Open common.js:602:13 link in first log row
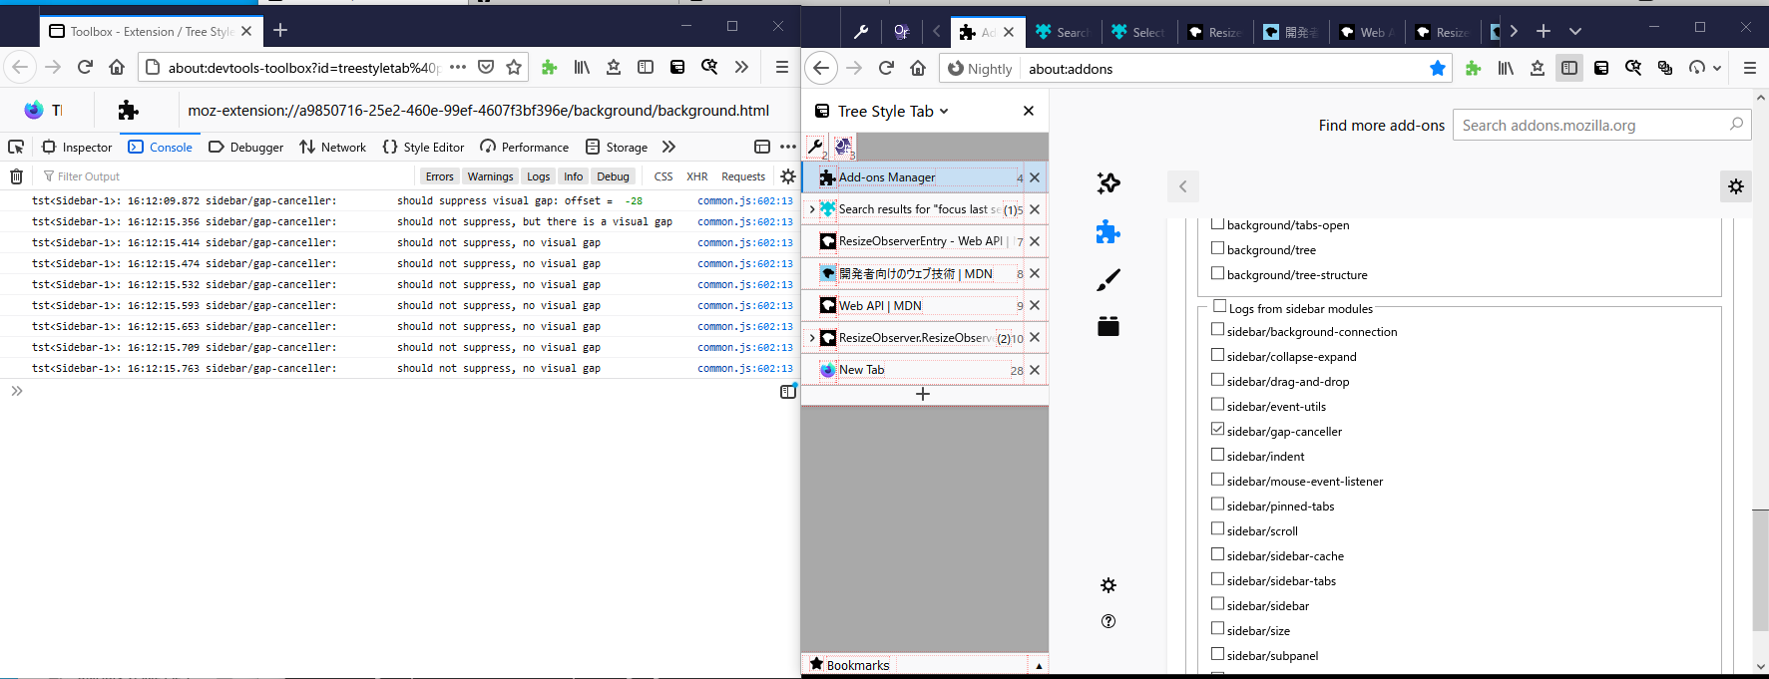Image resolution: width=1769 pixels, height=679 pixels. [x=745, y=200]
